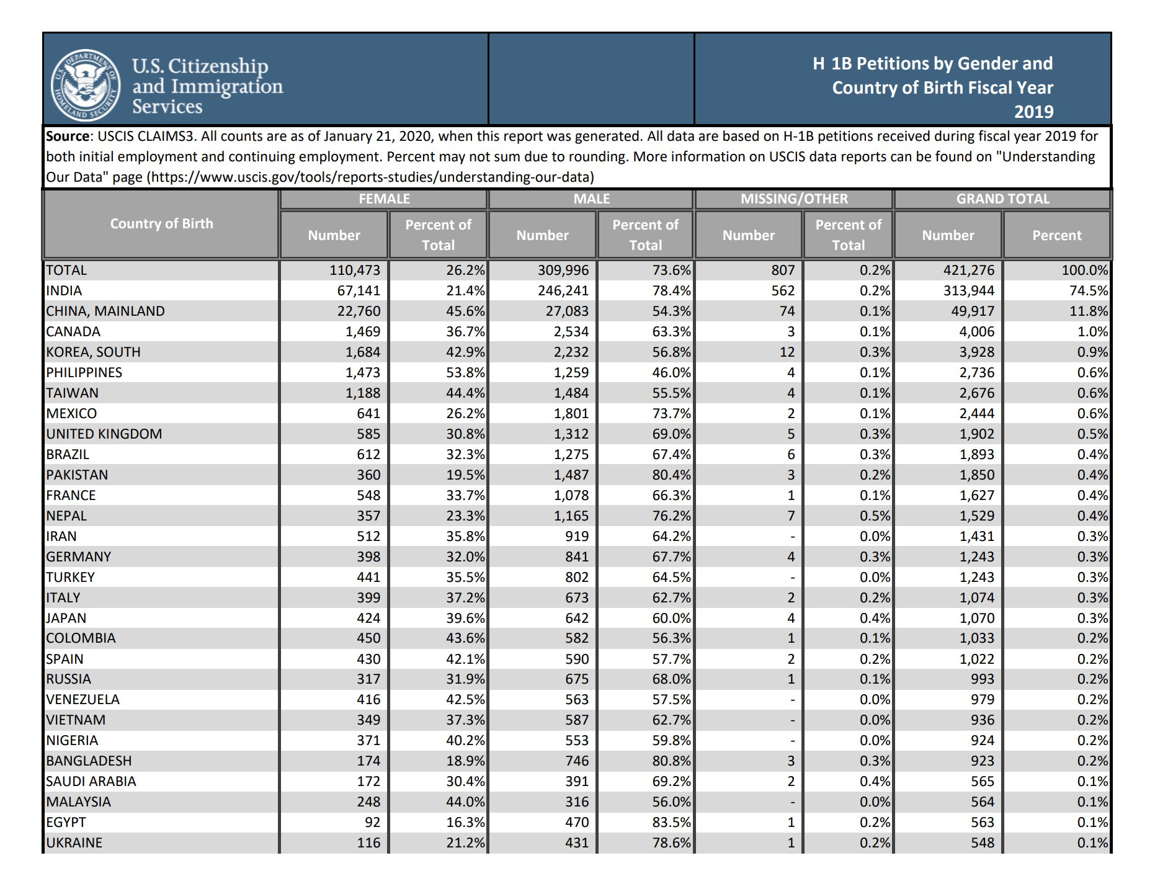Click the BRAZIL row label
This screenshot has width=1155, height=871.
click(x=68, y=455)
